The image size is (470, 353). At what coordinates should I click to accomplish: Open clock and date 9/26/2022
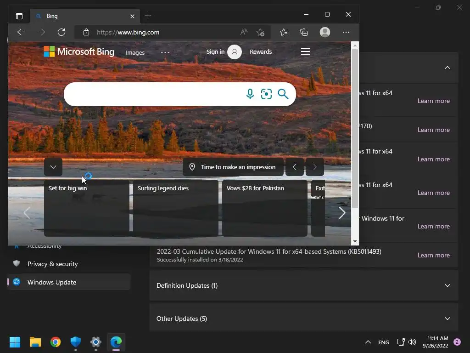pos(435,342)
